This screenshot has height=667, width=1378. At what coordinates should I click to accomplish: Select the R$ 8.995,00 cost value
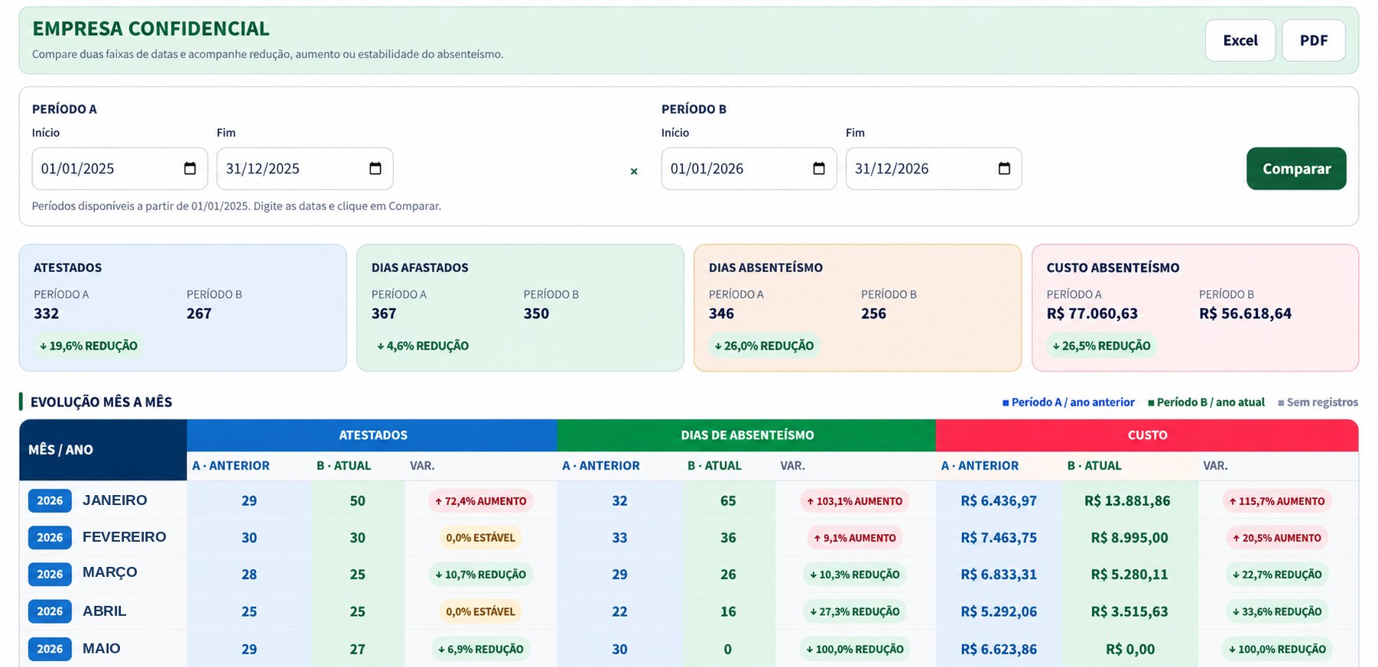point(1129,538)
